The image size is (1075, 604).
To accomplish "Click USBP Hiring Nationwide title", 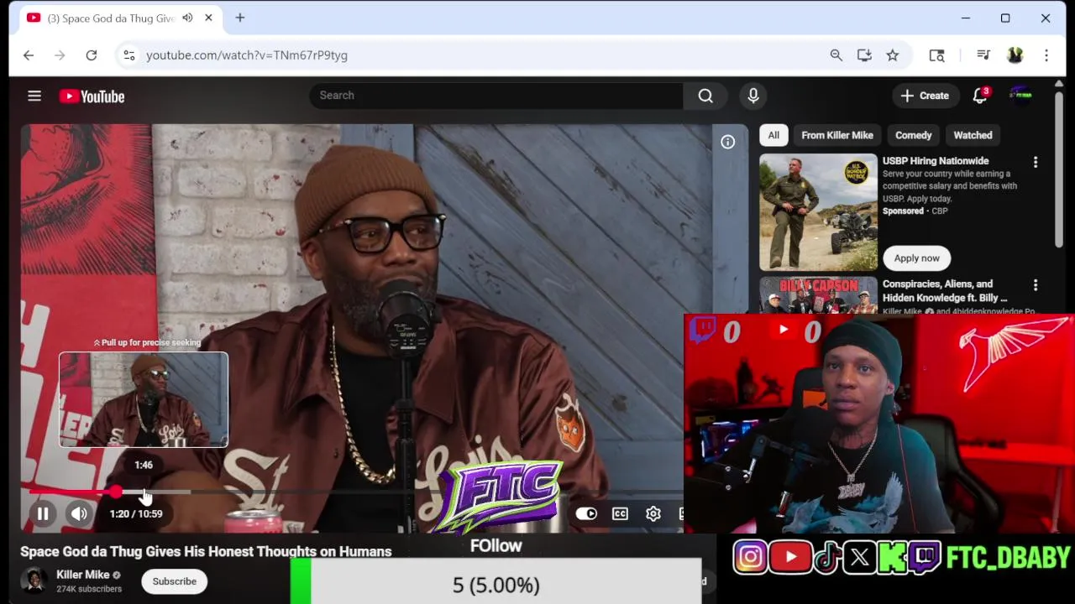I will 936,161.
